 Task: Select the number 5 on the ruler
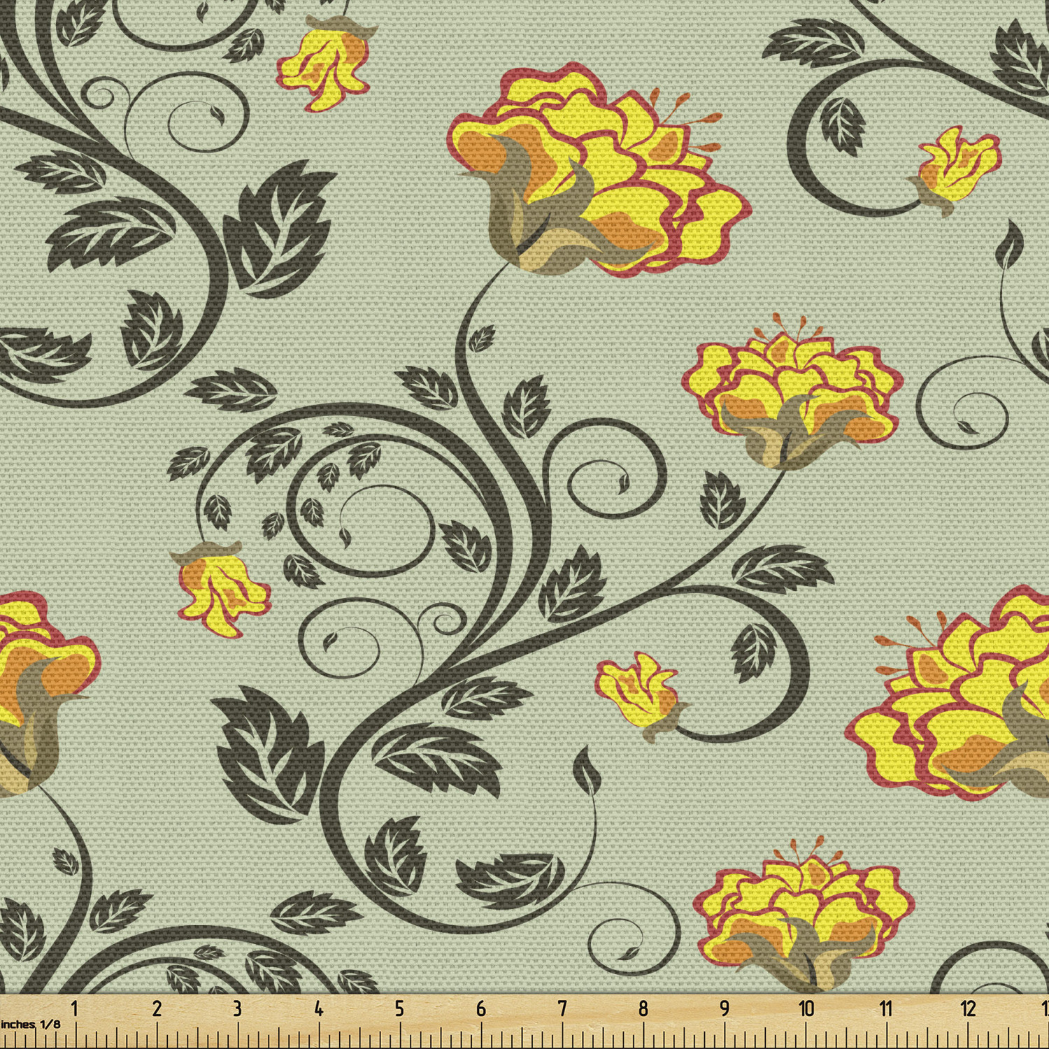pyautogui.click(x=399, y=1008)
